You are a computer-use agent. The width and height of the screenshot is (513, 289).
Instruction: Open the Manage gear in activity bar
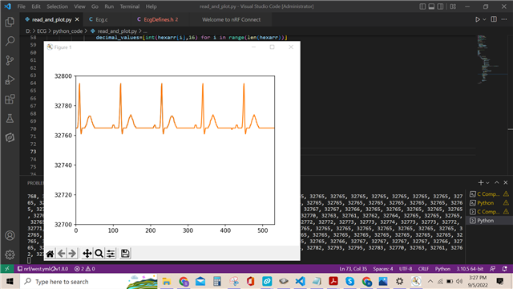tap(10, 254)
